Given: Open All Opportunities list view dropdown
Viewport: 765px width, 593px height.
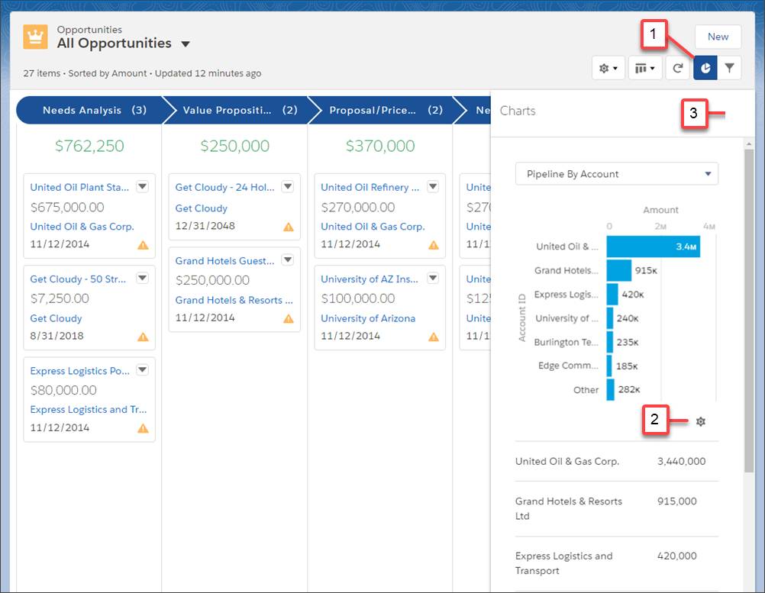Looking at the screenshot, I should 186,44.
